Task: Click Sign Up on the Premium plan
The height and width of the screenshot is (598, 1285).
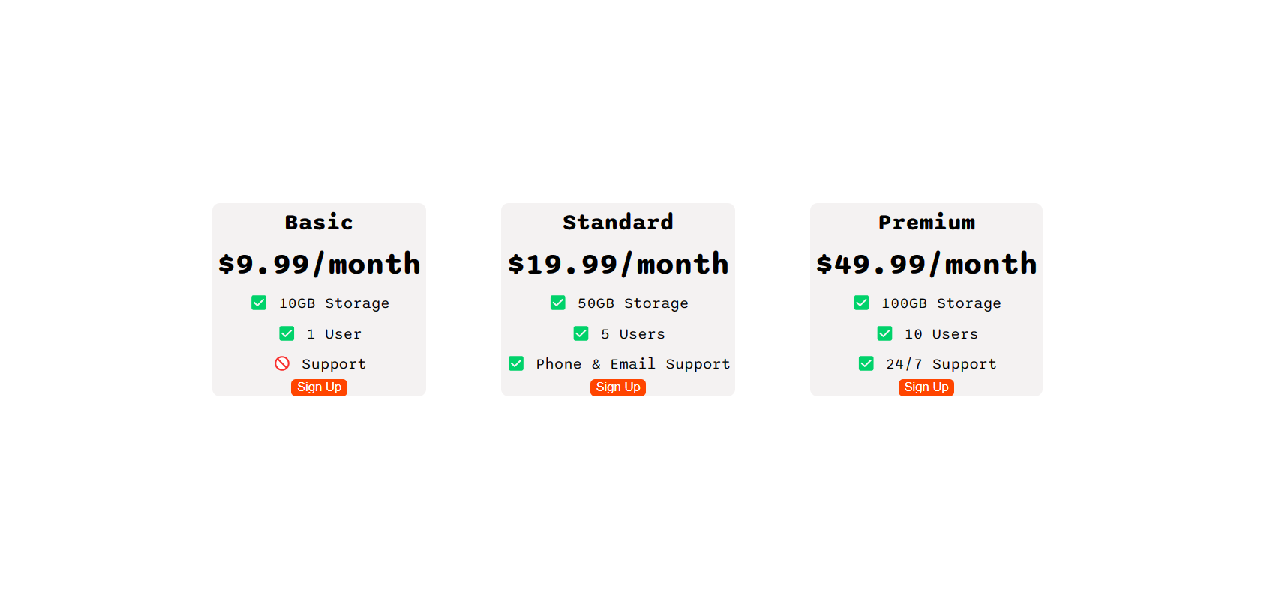Action: 926,387
